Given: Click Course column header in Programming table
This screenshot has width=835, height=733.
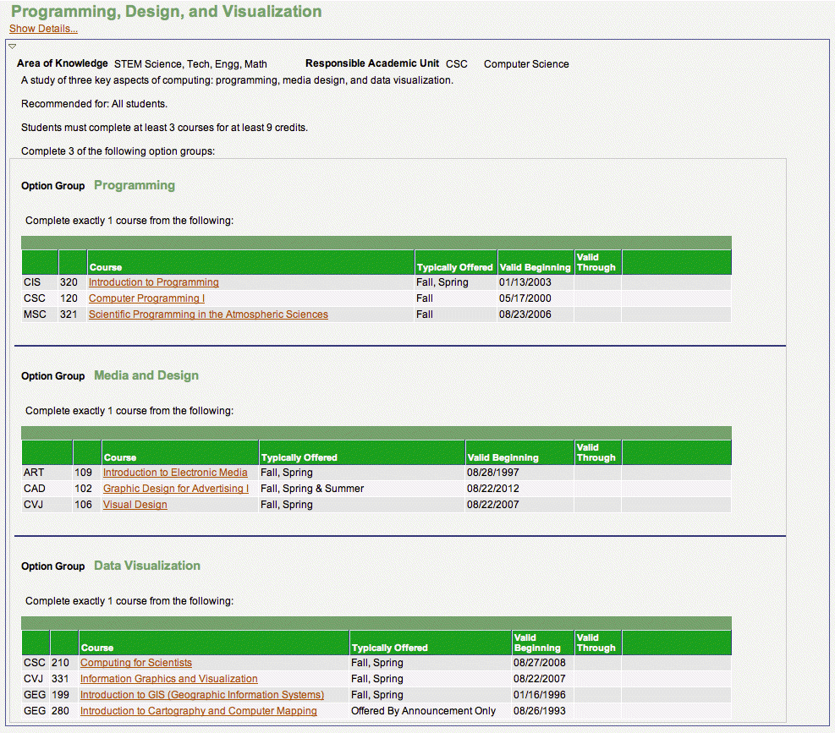Looking at the screenshot, I should click(106, 267).
